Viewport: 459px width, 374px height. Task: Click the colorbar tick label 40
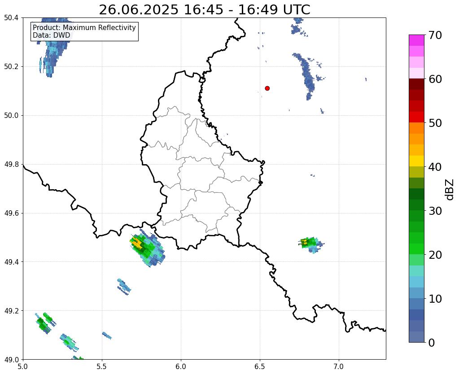pos(435,167)
